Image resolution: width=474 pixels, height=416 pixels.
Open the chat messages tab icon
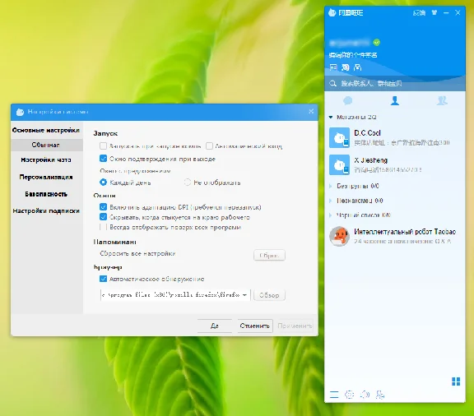347,100
